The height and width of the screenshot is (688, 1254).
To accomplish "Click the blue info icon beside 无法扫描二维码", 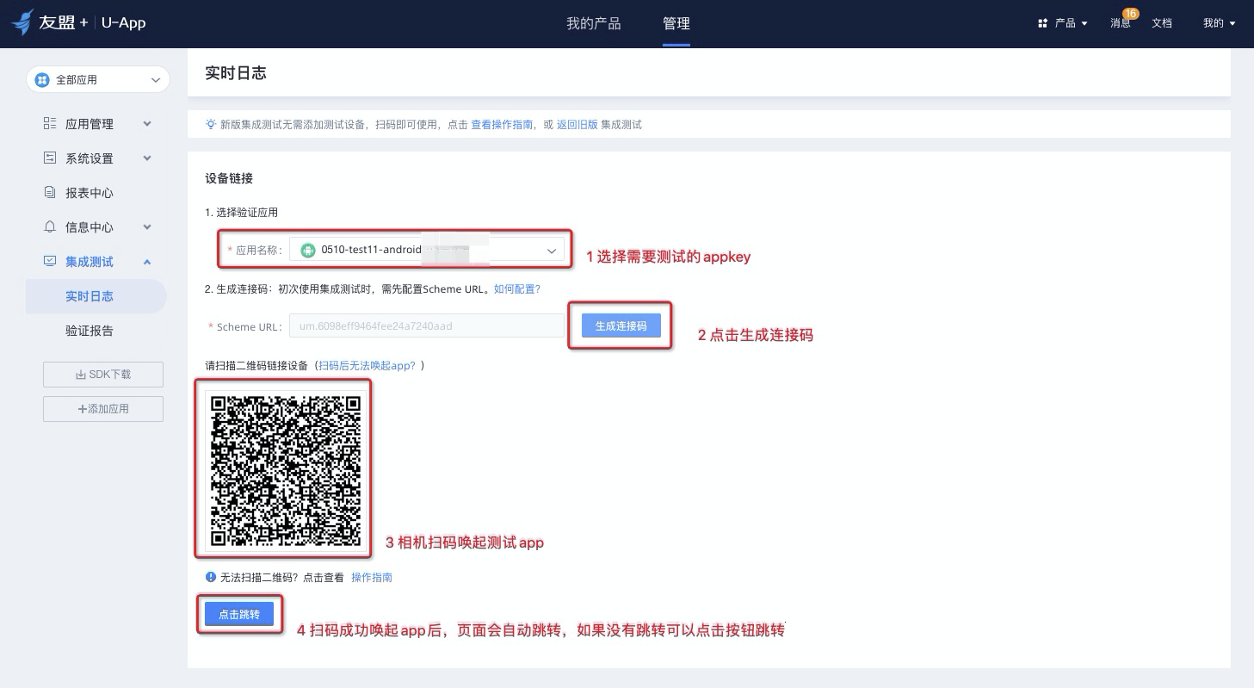I will tap(211, 577).
